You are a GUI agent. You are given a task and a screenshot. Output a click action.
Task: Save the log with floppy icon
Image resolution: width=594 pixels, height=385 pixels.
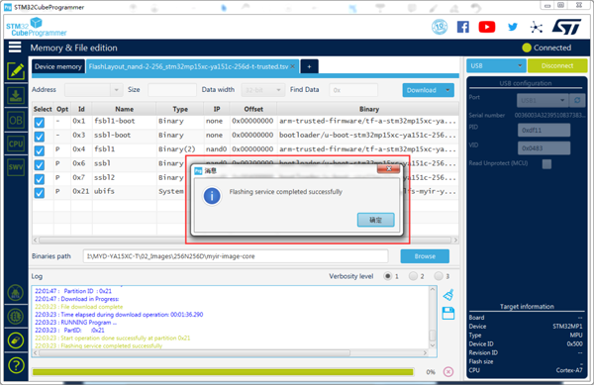coord(448,314)
